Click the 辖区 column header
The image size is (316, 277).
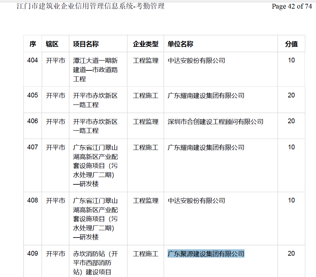tap(52, 44)
